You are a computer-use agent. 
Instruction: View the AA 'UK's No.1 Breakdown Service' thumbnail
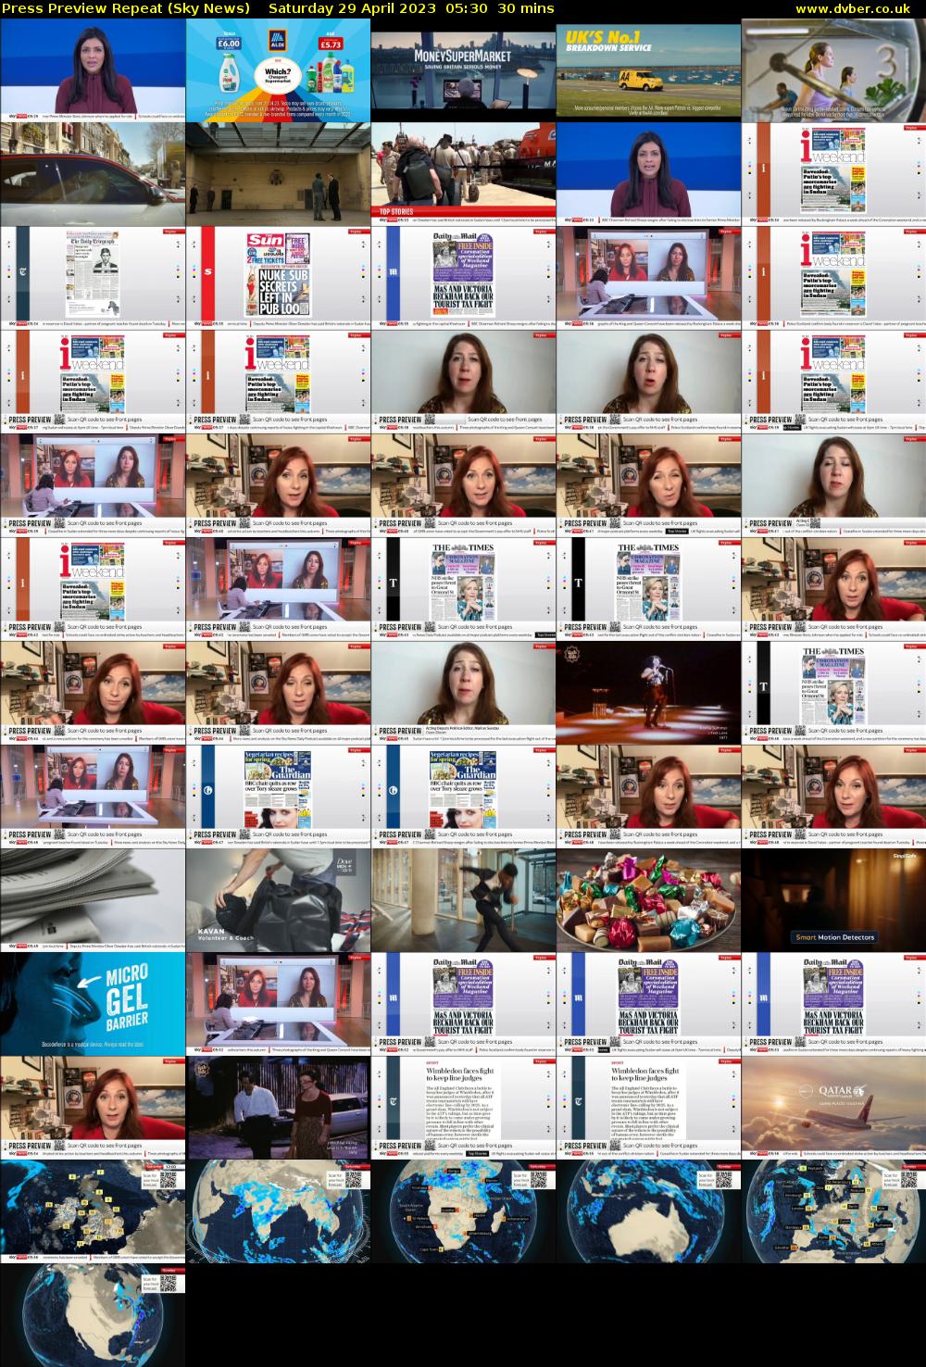648,71
